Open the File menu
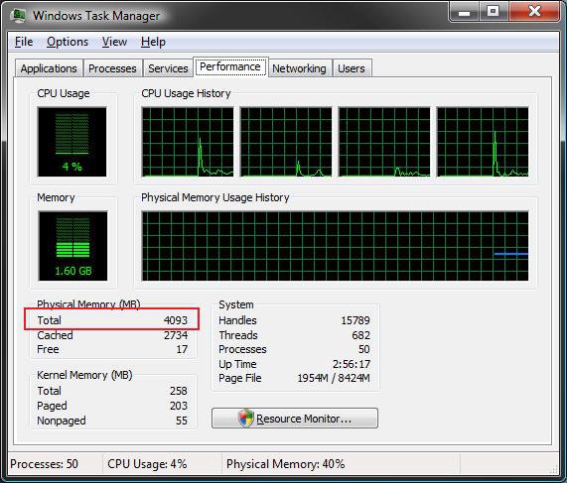The height and width of the screenshot is (483, 567). [24, 42]
